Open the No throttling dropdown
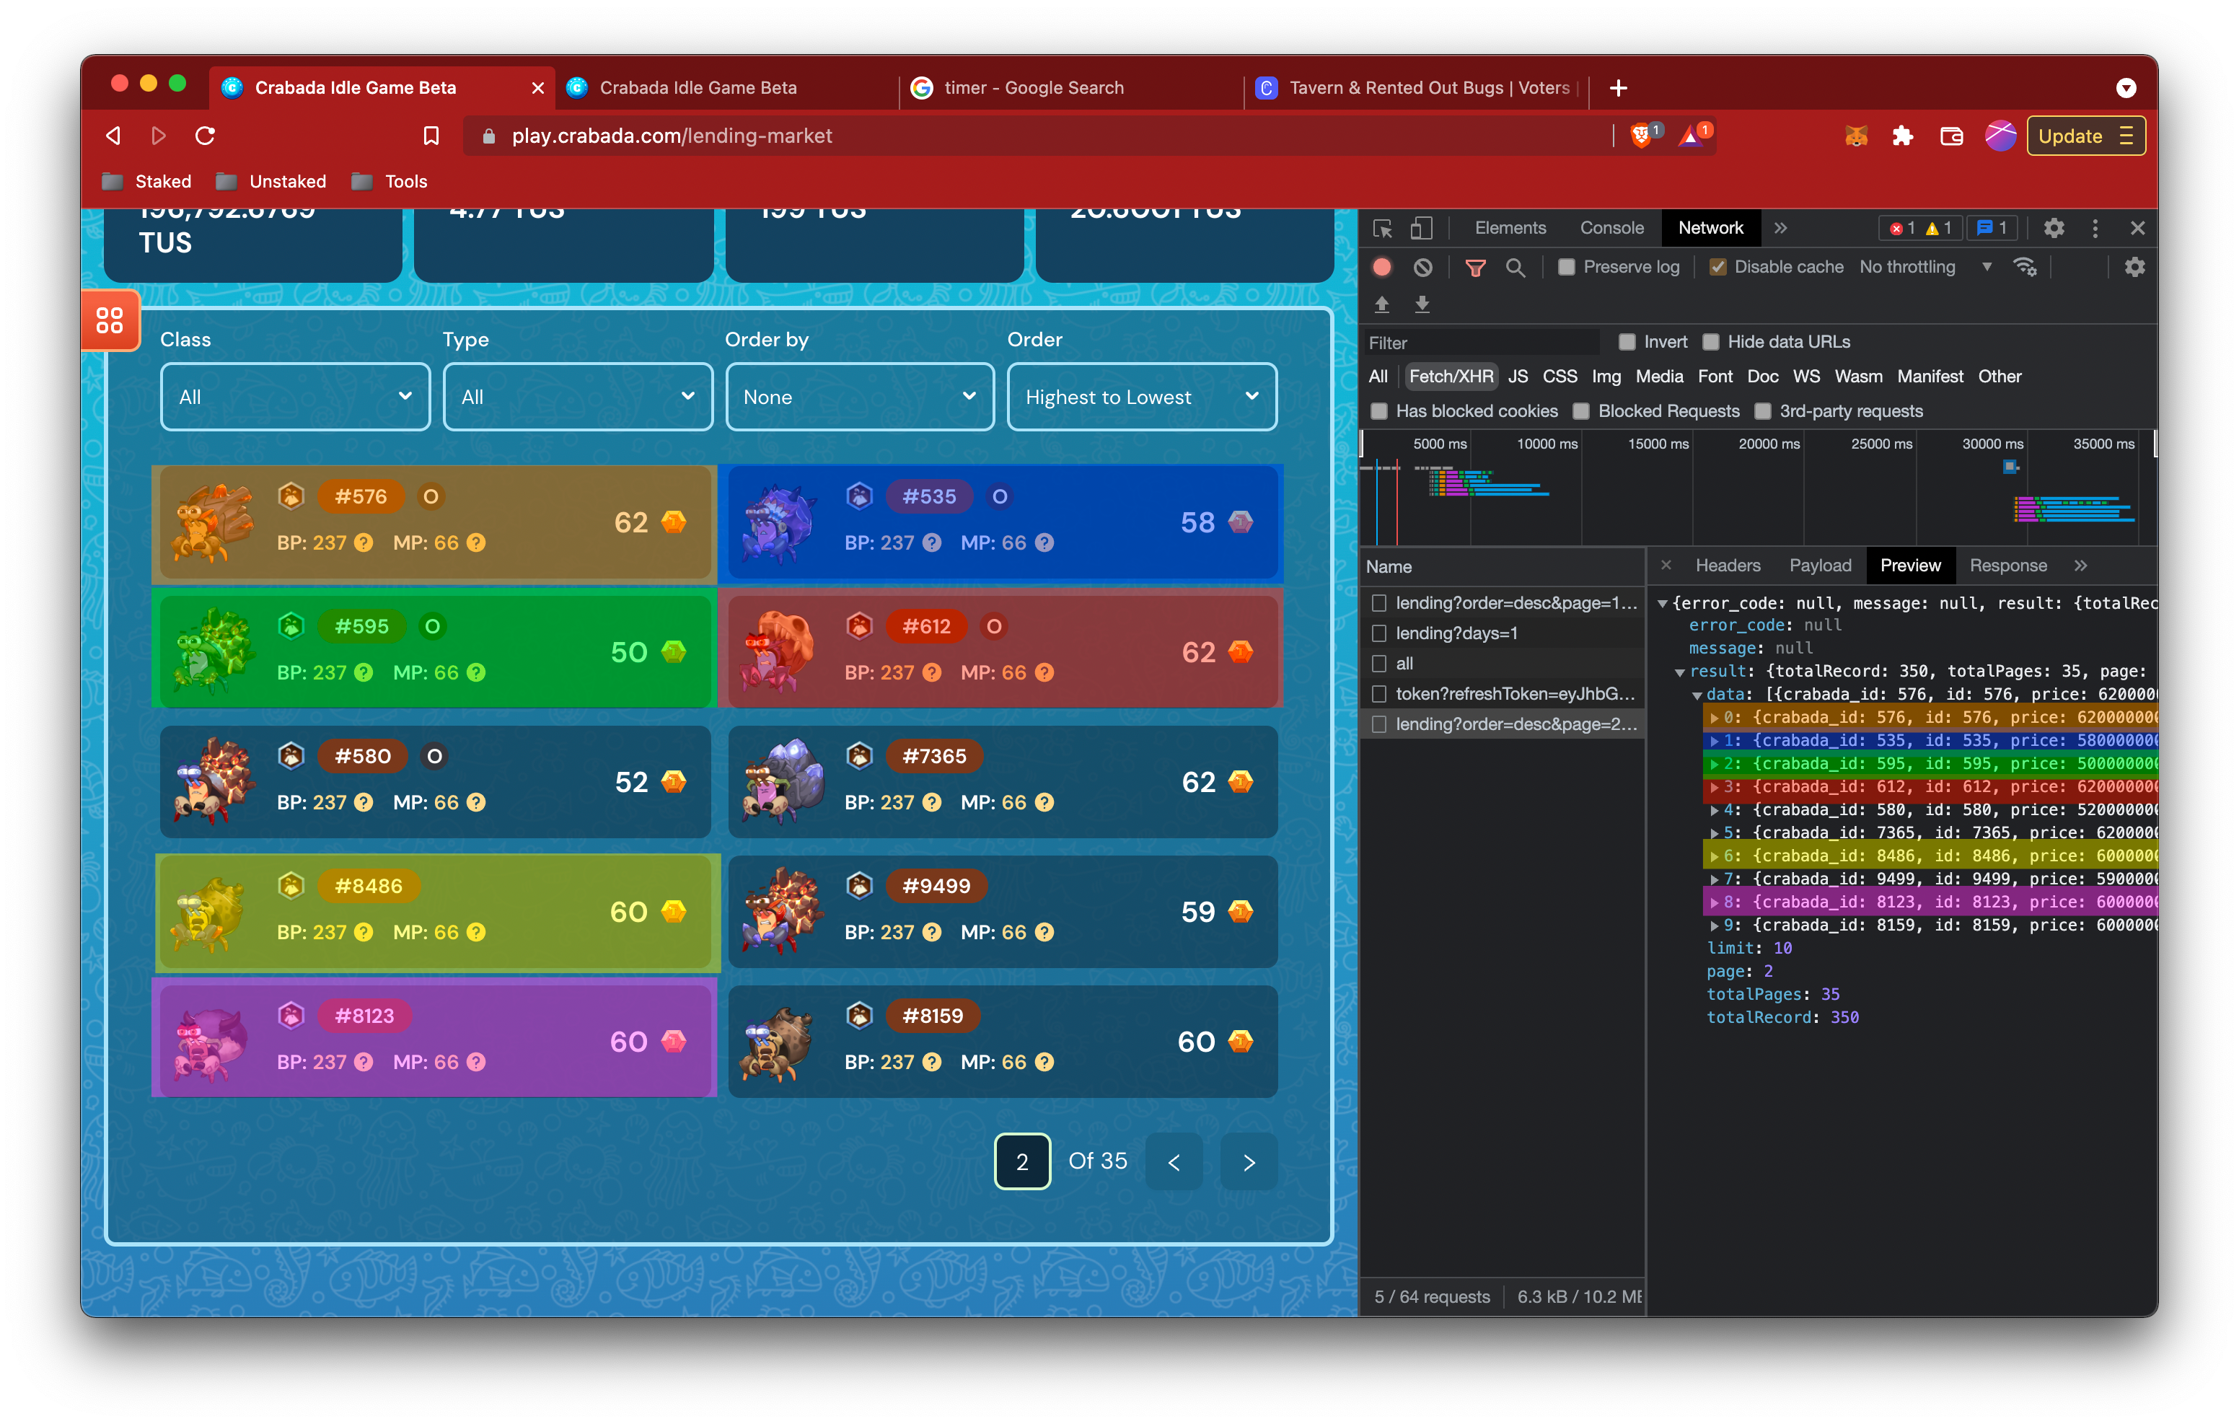Screen dimensions: 2239x1424 (x=1925, y=268)
